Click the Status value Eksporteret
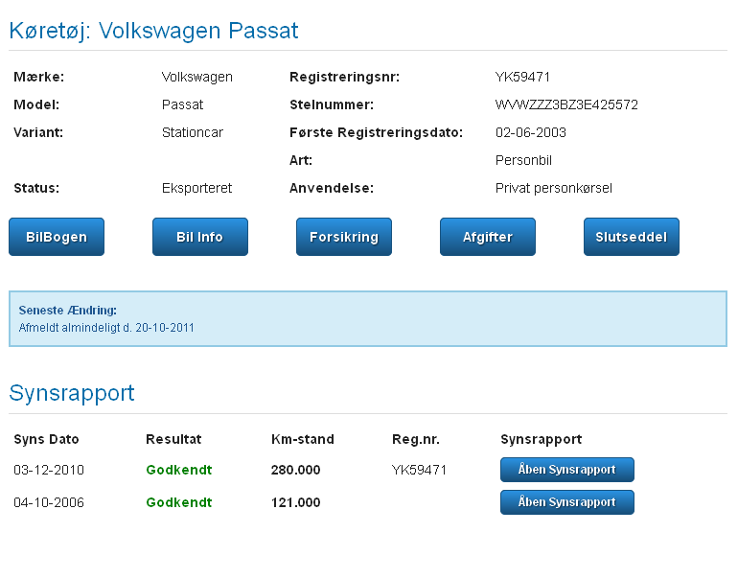The width and height of the screenshot is (738, 579). [x=196, y=188]
